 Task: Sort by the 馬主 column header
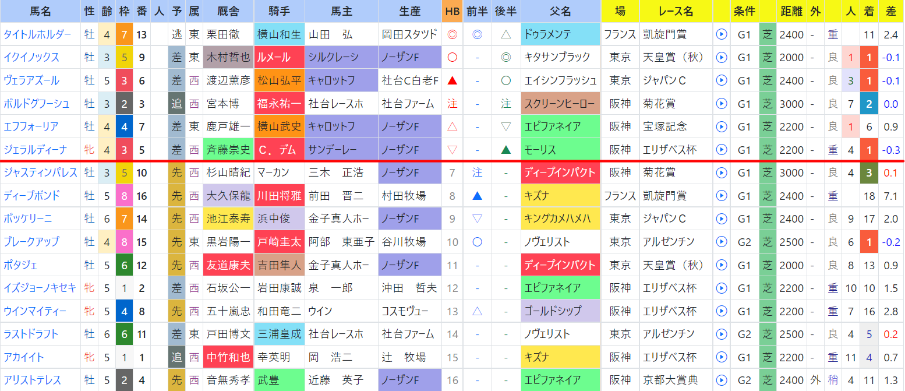coord(341,11)
